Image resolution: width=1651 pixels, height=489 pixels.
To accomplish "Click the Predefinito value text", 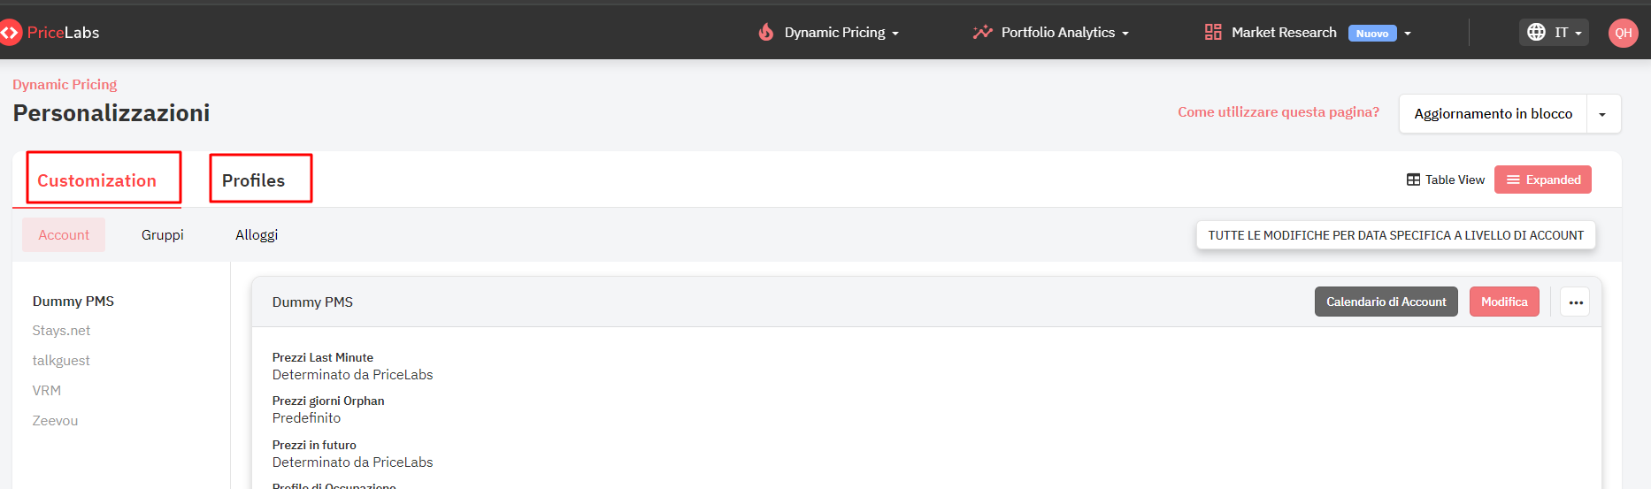I will pos(306,418).
